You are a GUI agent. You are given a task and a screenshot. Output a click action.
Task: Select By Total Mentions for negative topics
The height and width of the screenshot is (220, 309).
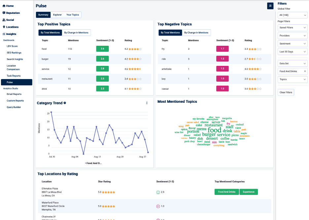tap(170, 33)
